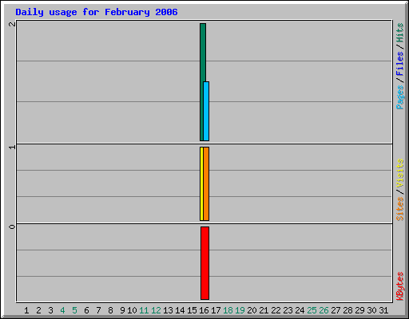Click green weekend day 5 label
This screenshot has width=409, height=319.
click(x=74, y=310)
